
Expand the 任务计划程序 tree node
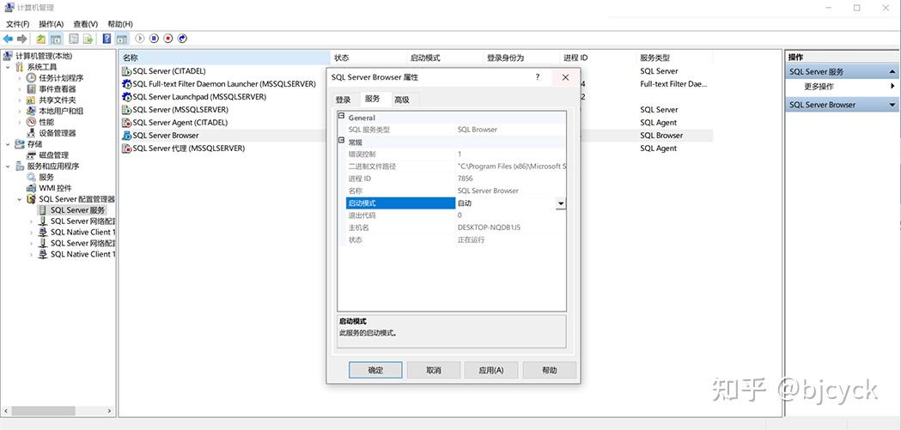[20, 78]
